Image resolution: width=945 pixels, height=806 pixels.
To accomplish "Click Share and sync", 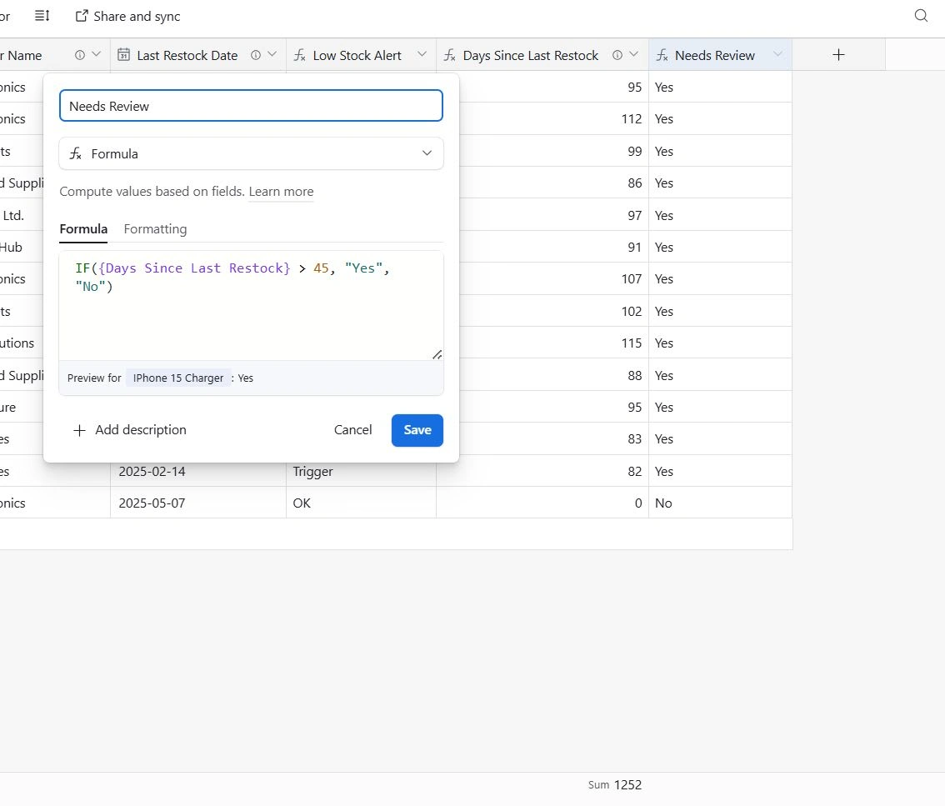I will 127,16.
